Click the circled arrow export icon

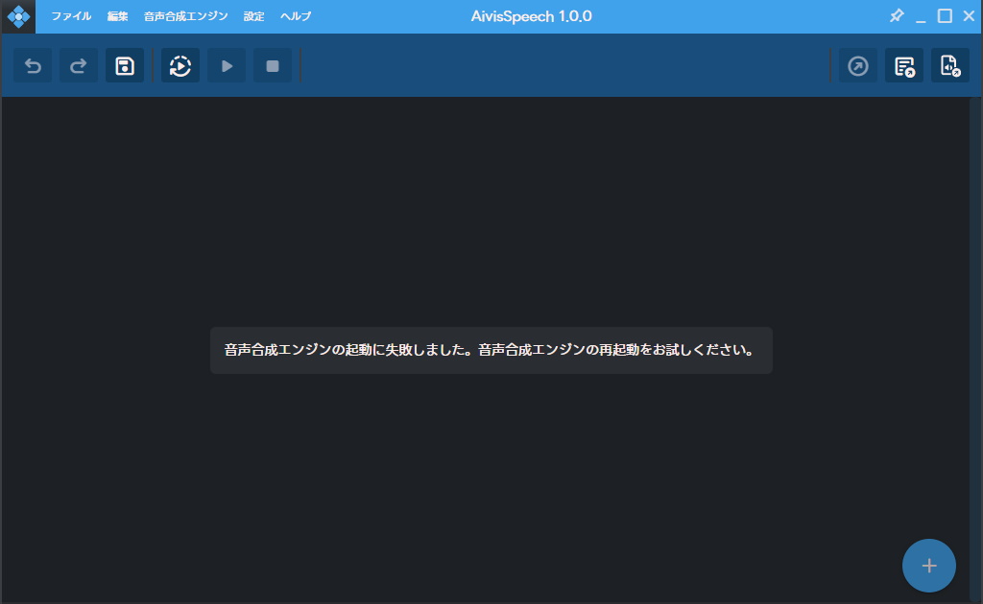coord(858,66)
